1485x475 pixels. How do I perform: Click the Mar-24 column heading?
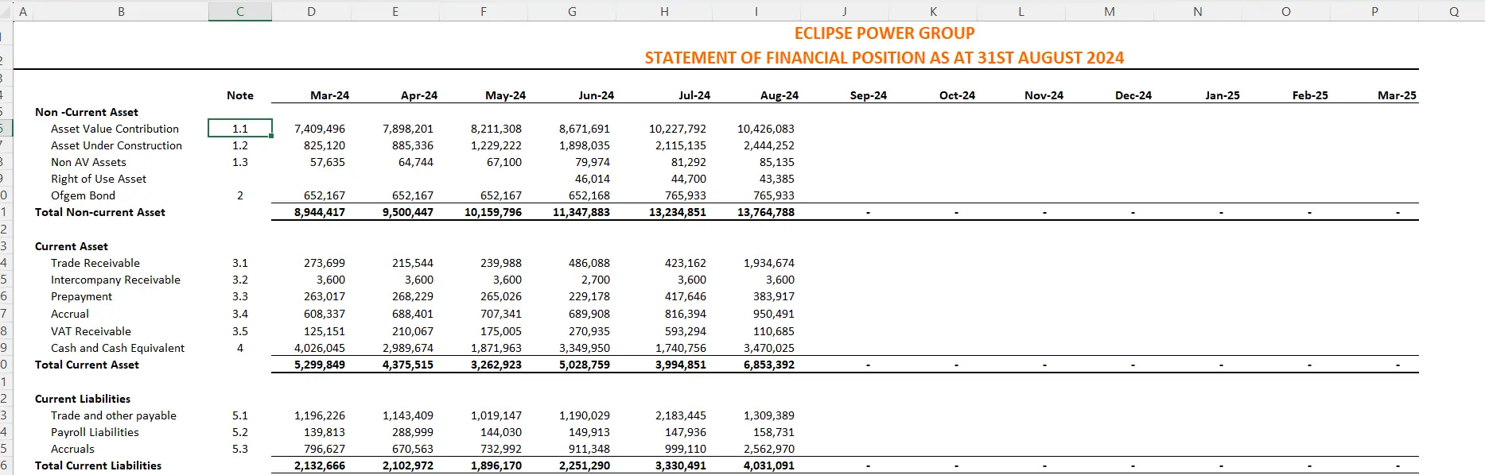329,95
